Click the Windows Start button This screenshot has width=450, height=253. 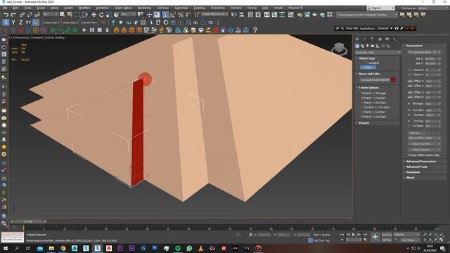click(5, 248)
